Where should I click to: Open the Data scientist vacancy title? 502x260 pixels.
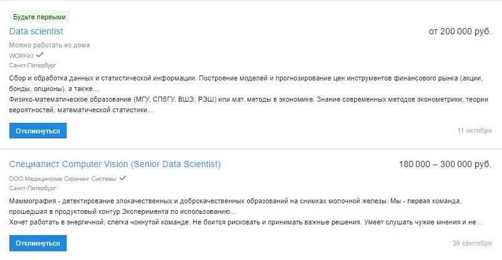(x=36, y=31)
